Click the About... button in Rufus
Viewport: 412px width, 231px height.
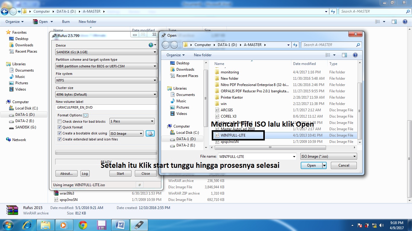(66, 174)
